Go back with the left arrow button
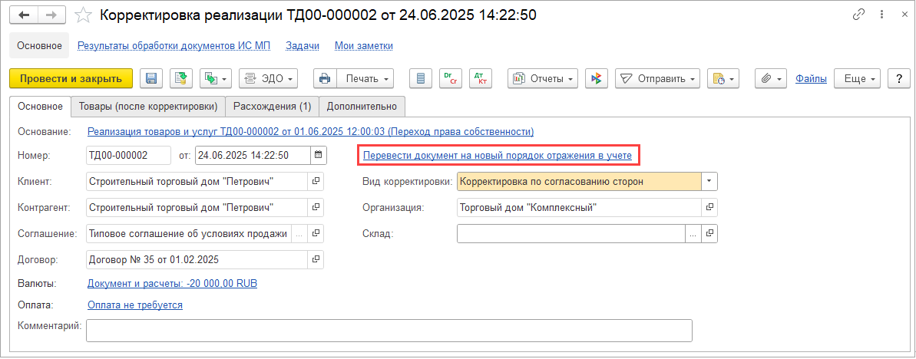916x359 pixels. pyautogui.click(x=25, y=16)
